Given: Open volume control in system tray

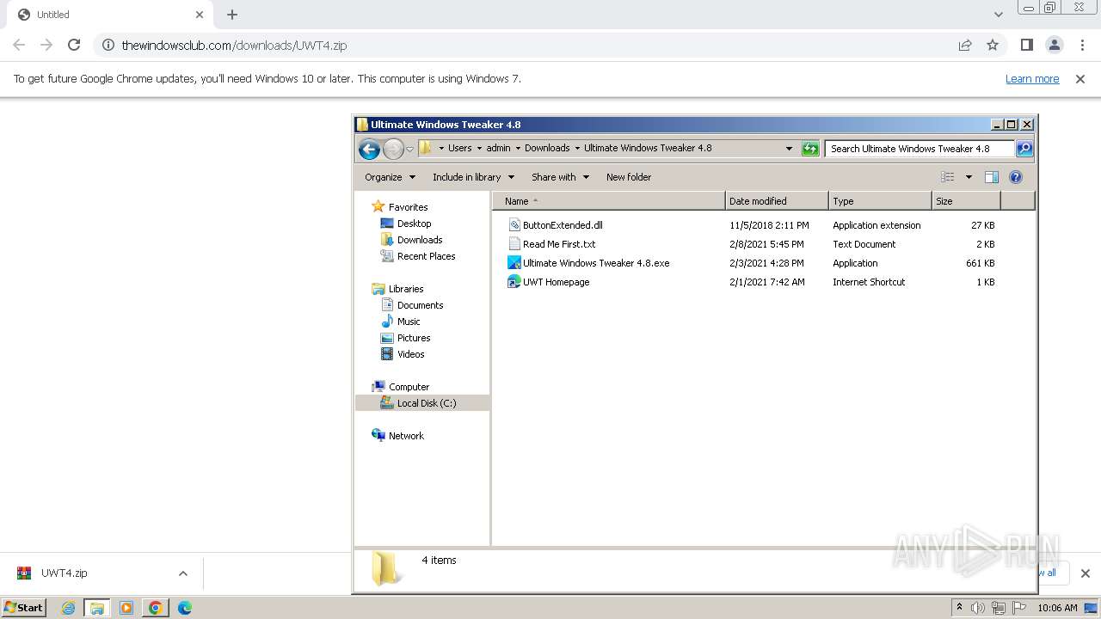Looking at the screenshot, I should pos(978,608).
